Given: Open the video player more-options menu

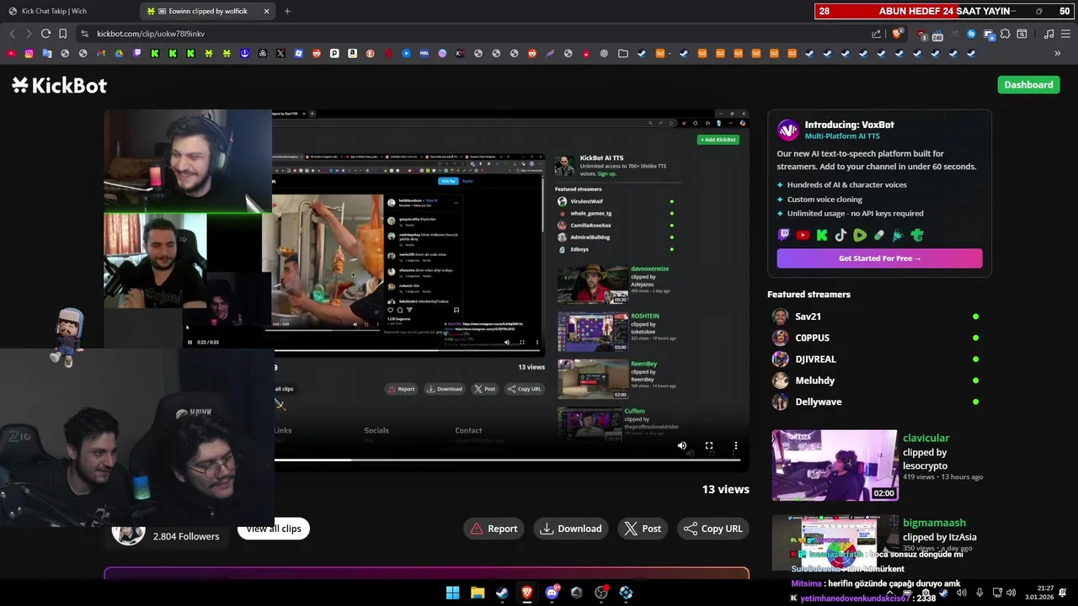Looking at the screenshot, I should click(x=735, y=446).
